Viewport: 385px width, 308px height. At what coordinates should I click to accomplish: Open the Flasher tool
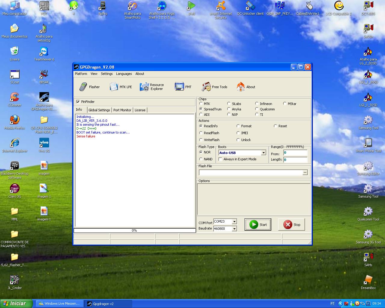[89, 87]
